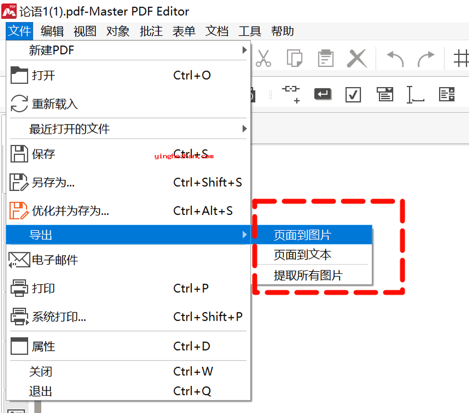
Task: Choose 页面到图片 export option
Action: pos(312,235)
